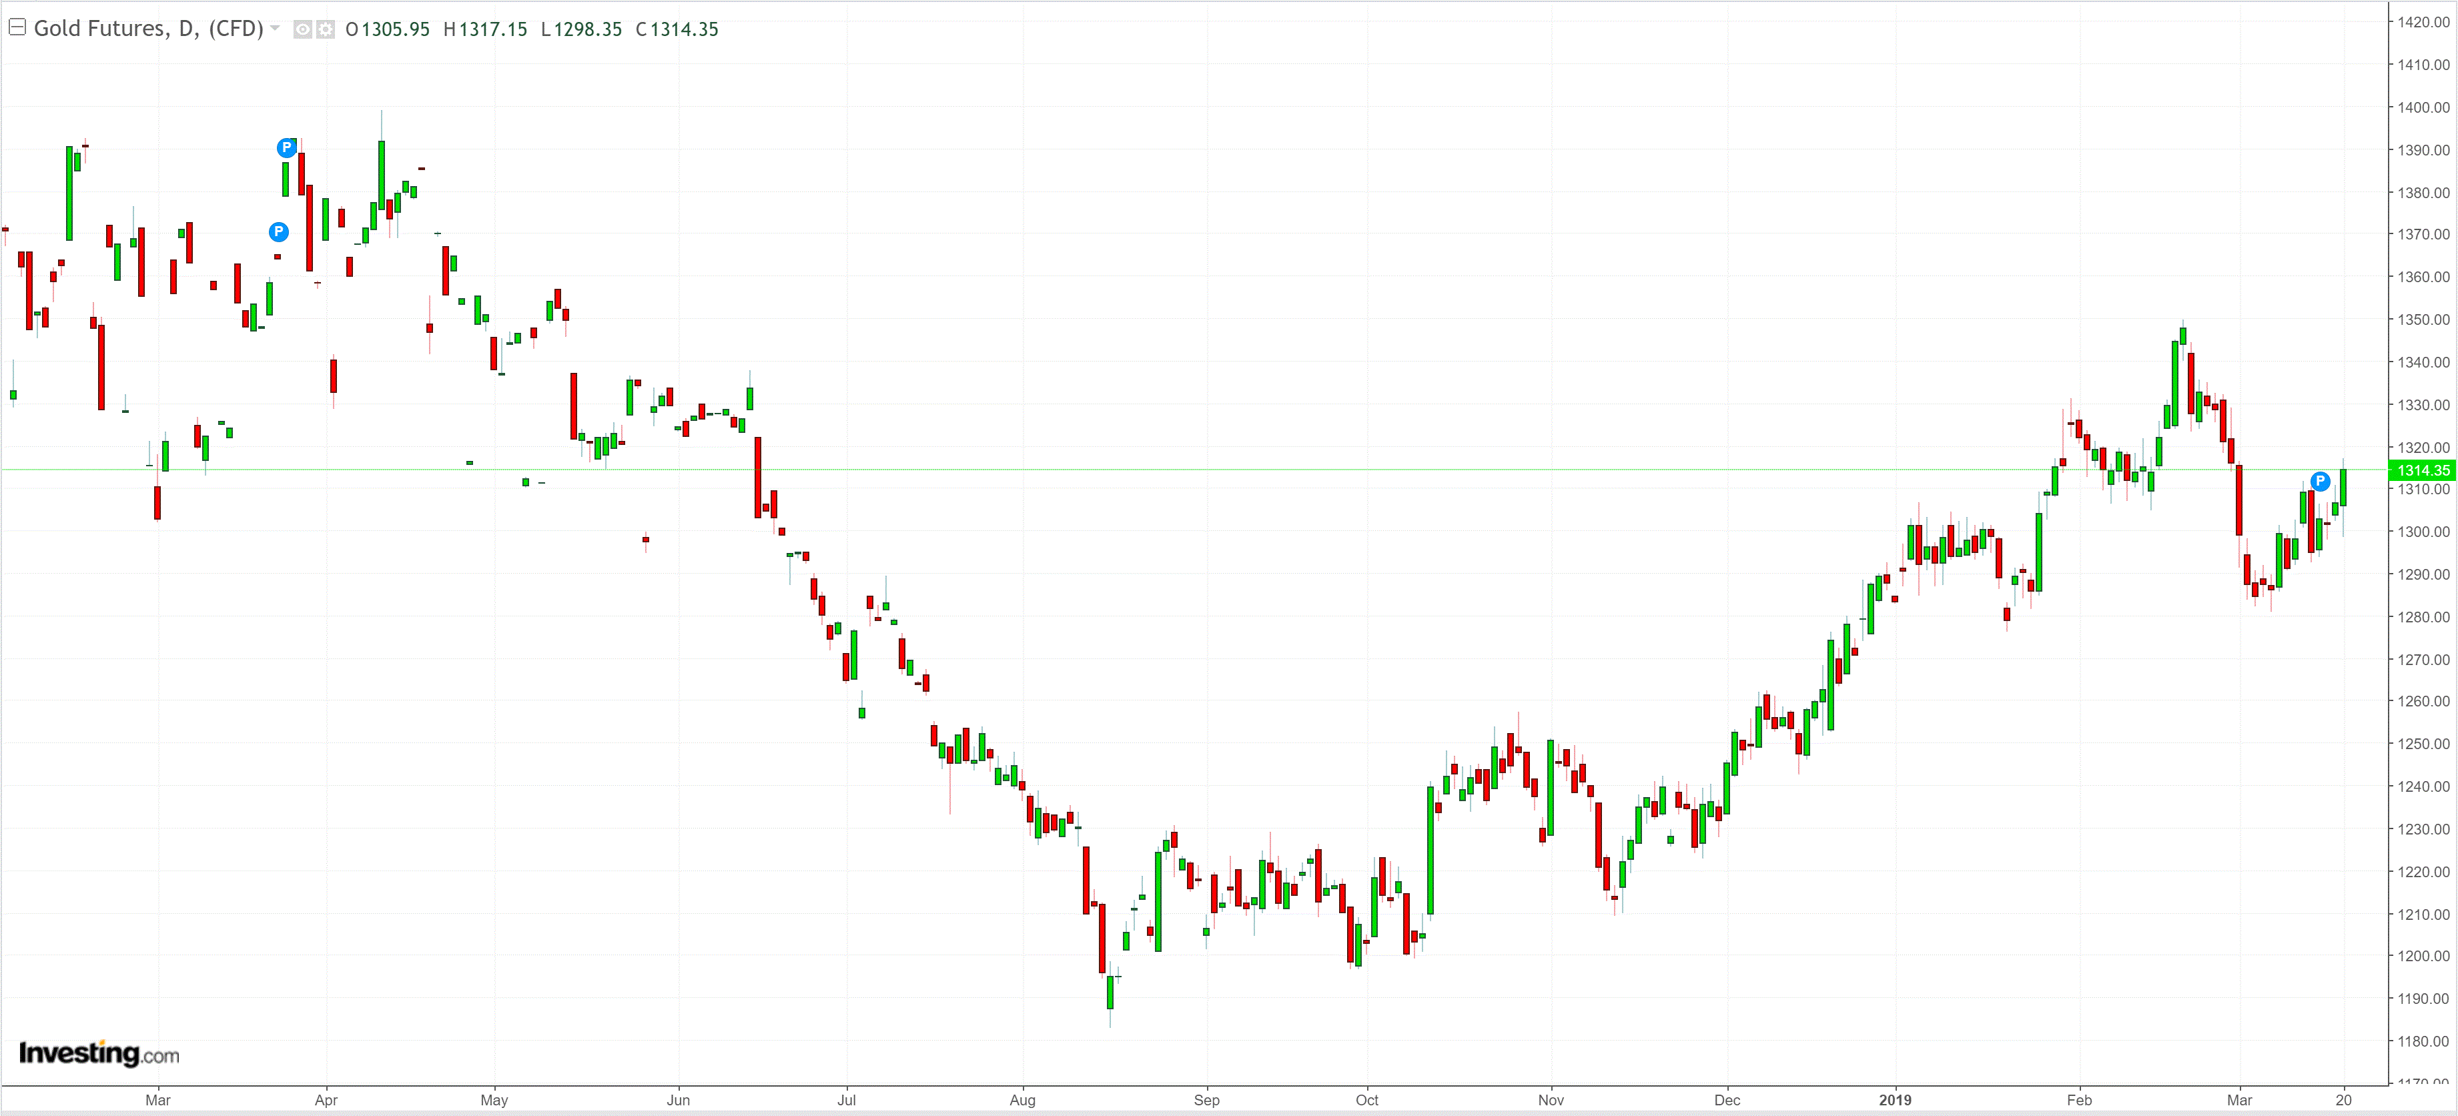Open chart settings gear icon

coord(326,29)
